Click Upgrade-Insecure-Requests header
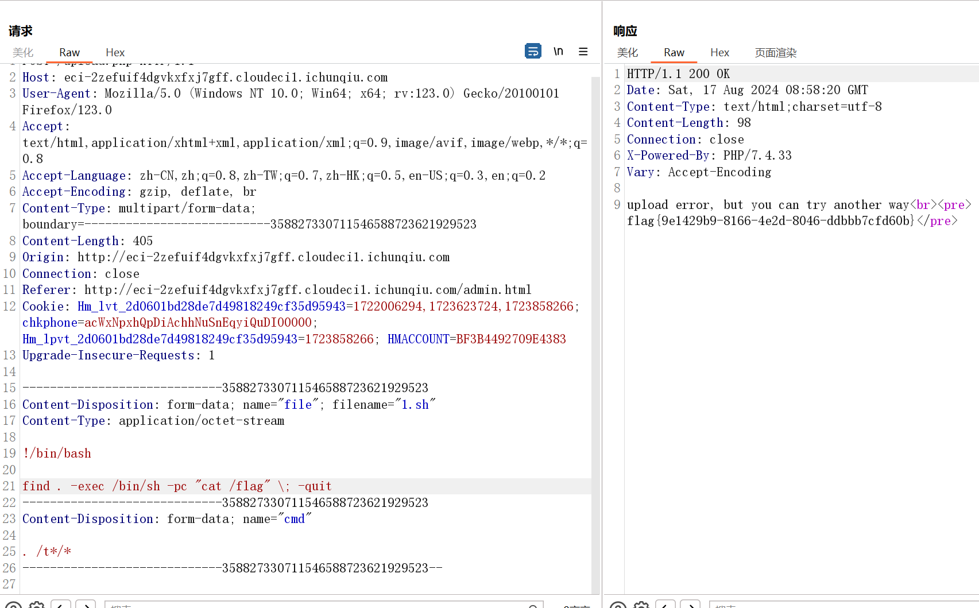The image size is (979, 608). pos(109,355)
